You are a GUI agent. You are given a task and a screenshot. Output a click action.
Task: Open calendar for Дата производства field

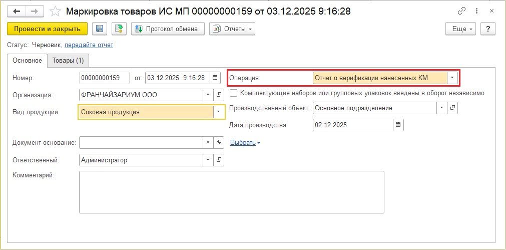pyautogui.click(x=398, y=125)
